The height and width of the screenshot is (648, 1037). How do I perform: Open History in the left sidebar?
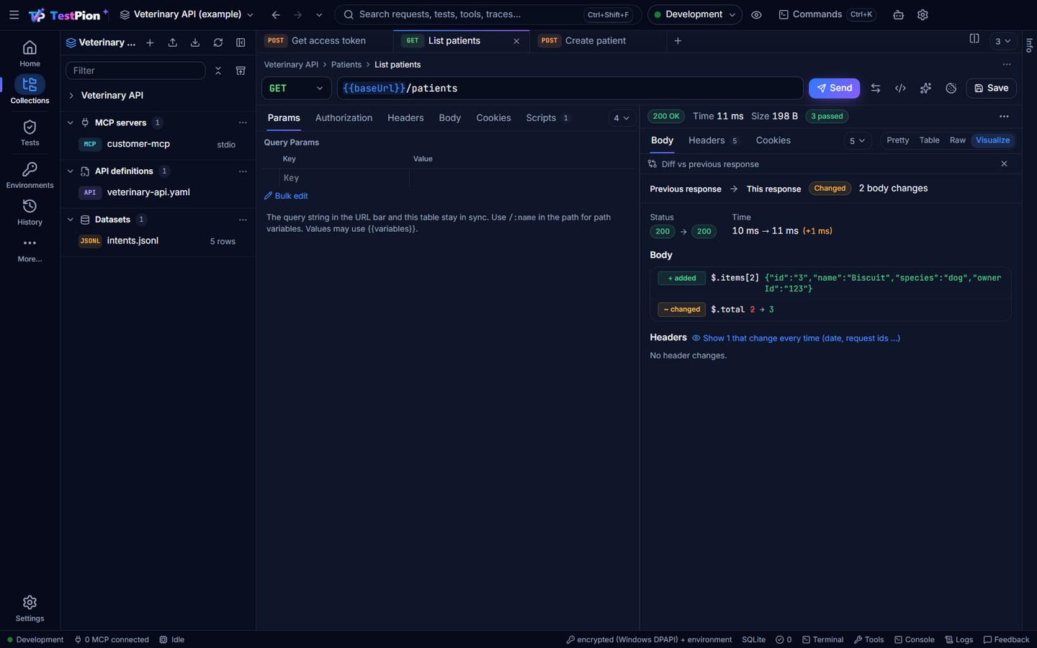(30, 212)
